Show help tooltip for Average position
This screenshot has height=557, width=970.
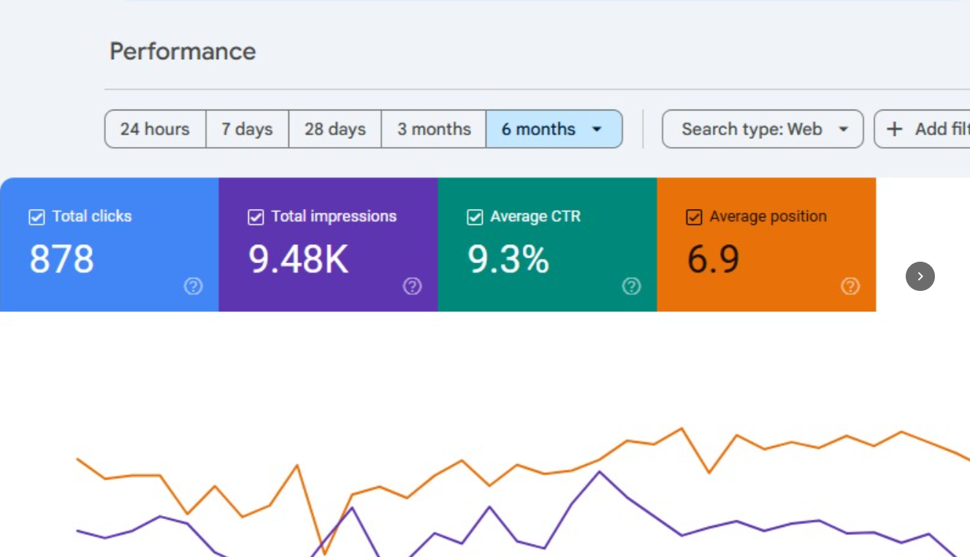850,286
